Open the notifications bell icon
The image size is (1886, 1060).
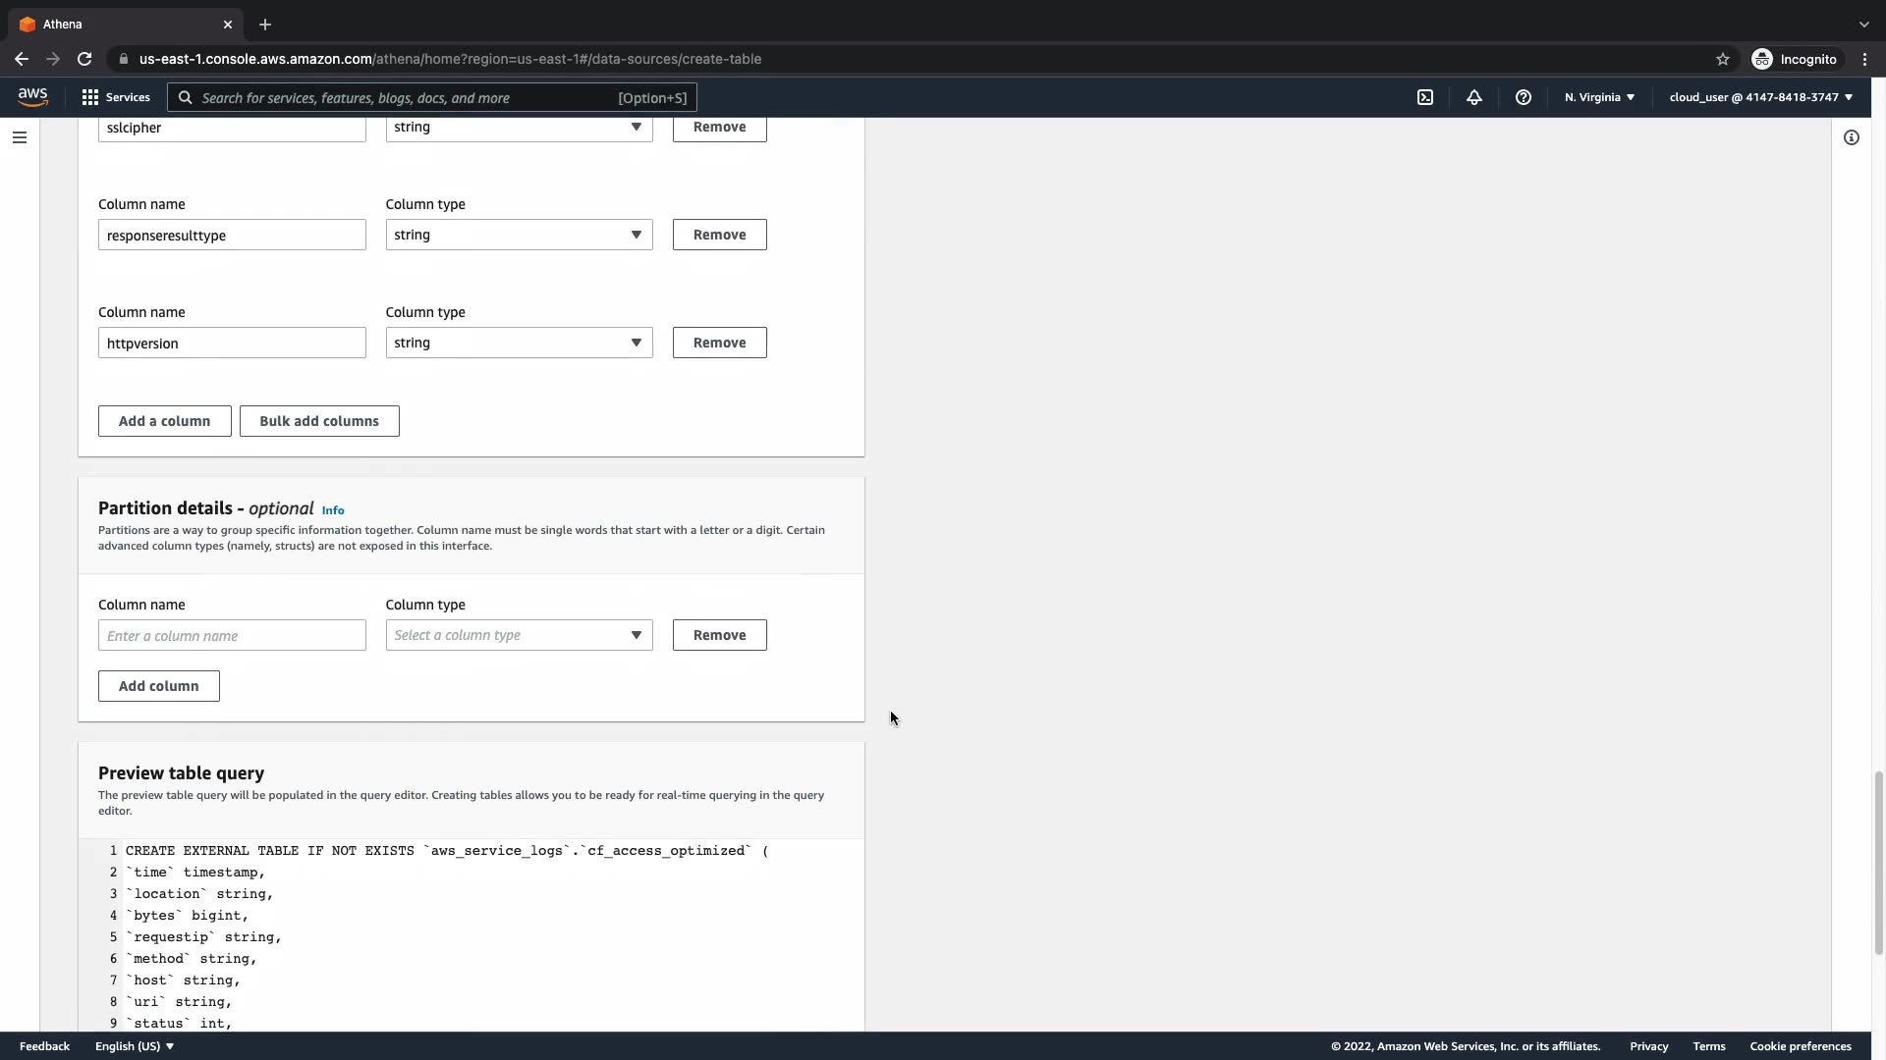1474,97
